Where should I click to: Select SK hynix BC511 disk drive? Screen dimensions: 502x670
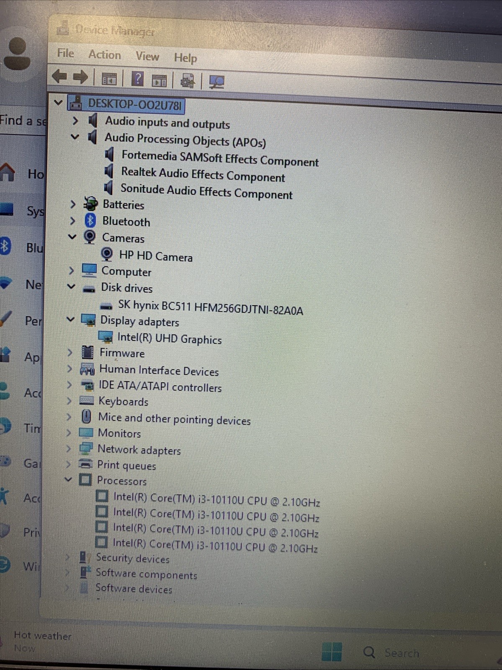(210, 308)
